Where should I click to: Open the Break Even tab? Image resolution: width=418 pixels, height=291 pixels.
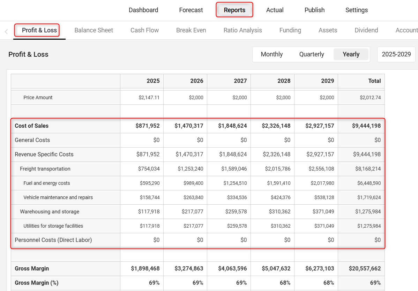click(191, 30)
